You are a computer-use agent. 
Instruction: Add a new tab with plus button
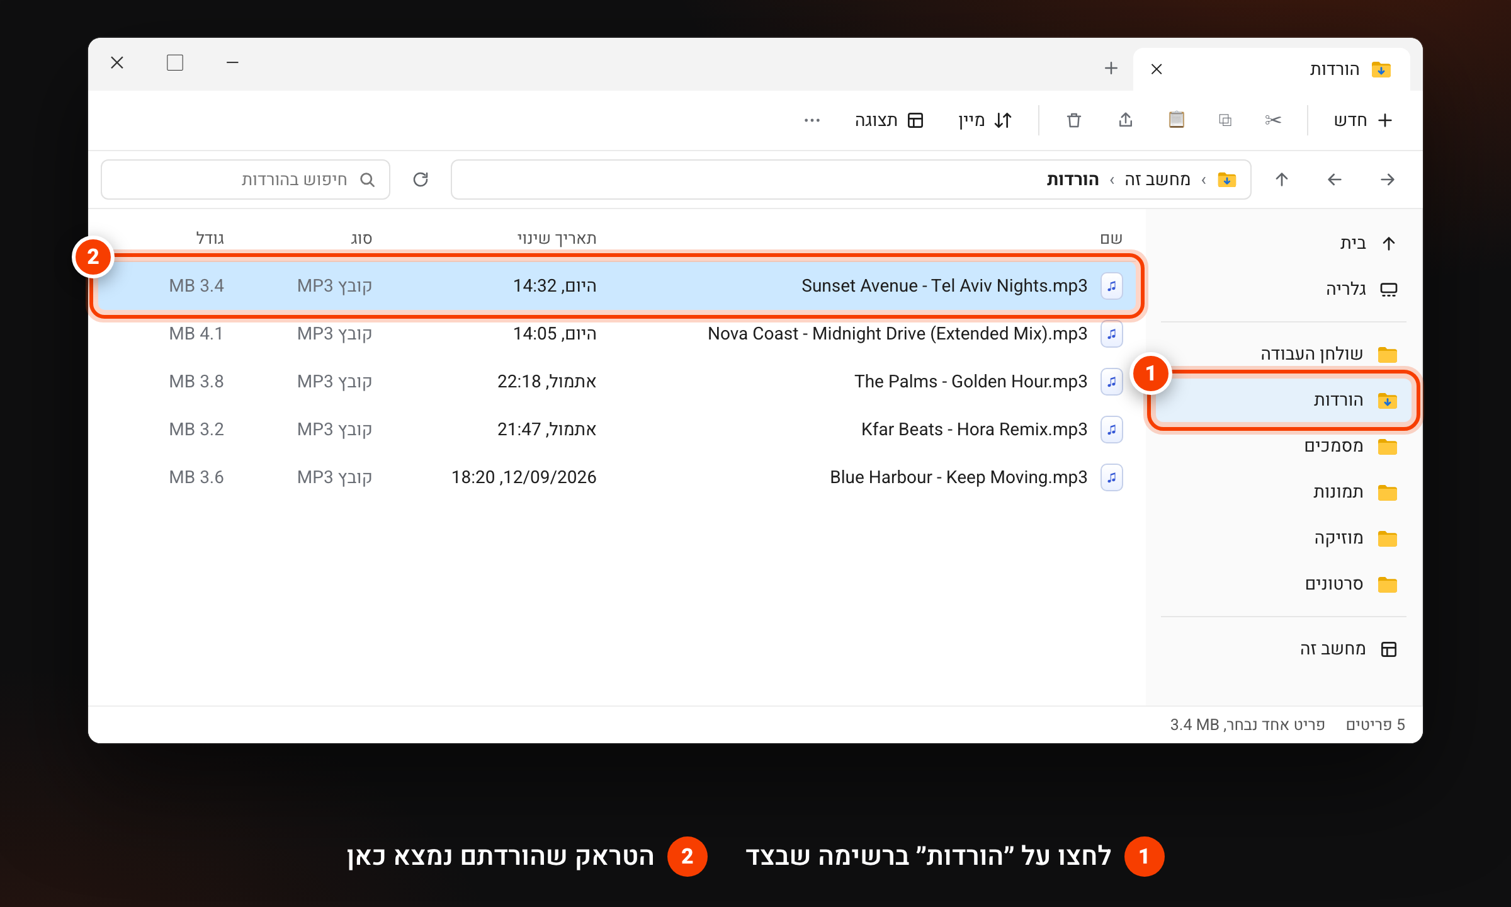pos(1111,68)
